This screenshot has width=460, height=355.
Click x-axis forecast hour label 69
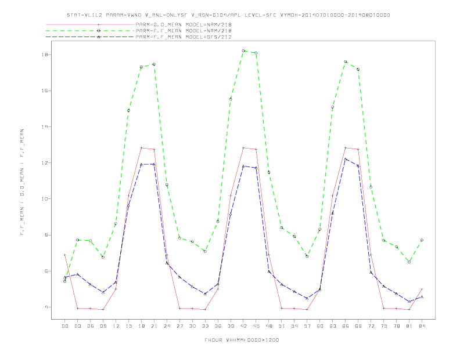[358, 326]
